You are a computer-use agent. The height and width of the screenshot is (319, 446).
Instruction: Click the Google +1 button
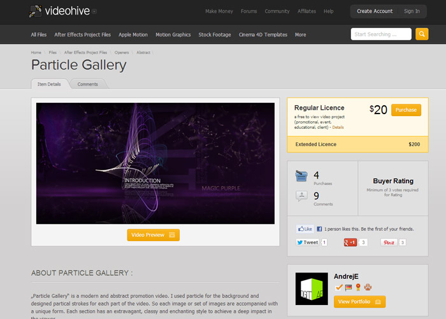[x=350, y=242]
